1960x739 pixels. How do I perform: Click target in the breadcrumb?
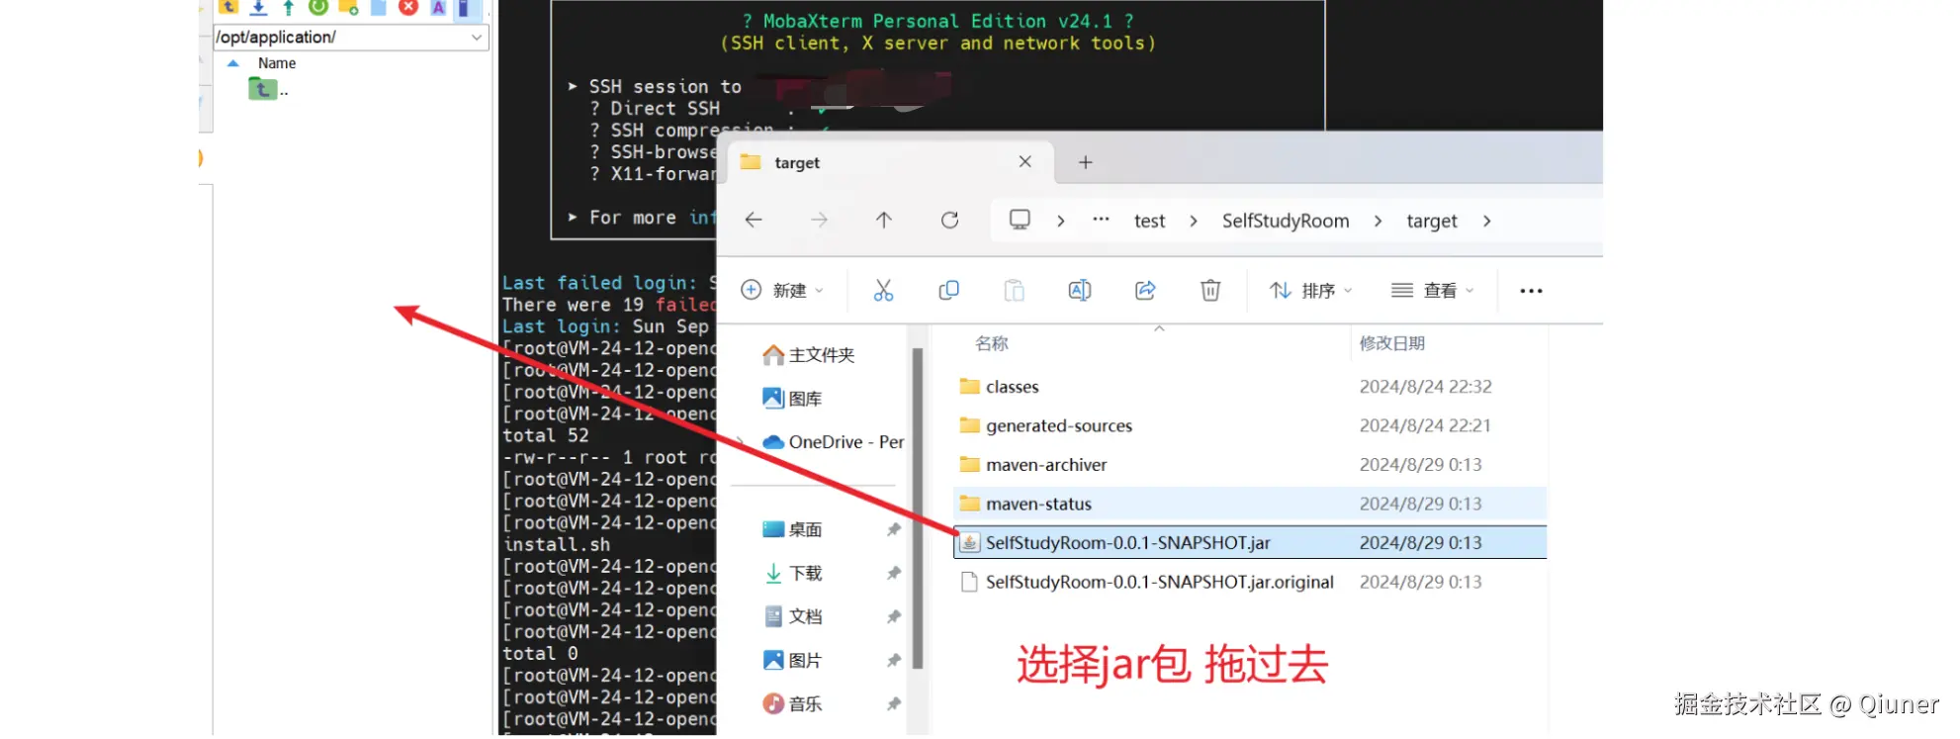tap(1432, 221)
